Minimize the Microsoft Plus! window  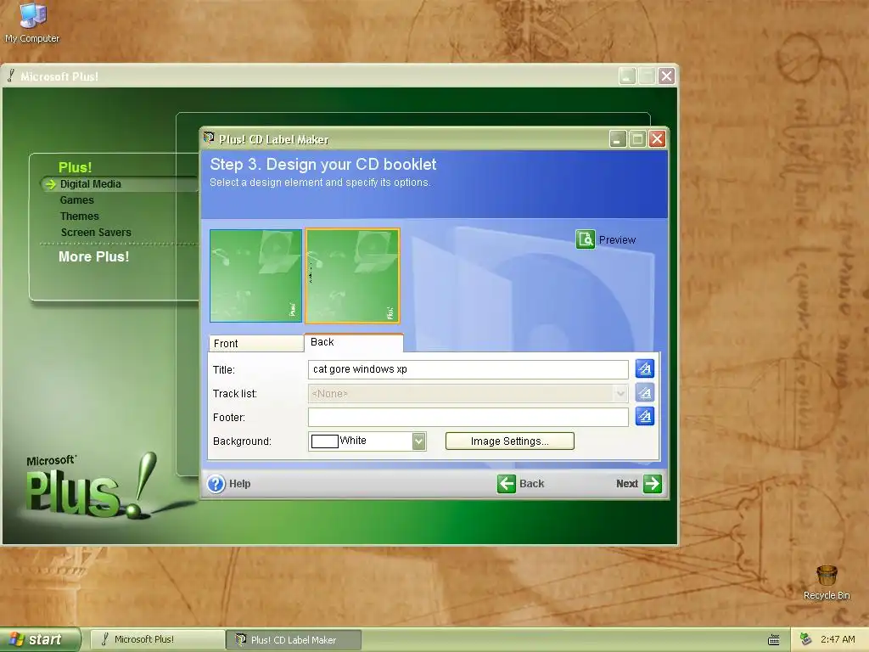627,76
